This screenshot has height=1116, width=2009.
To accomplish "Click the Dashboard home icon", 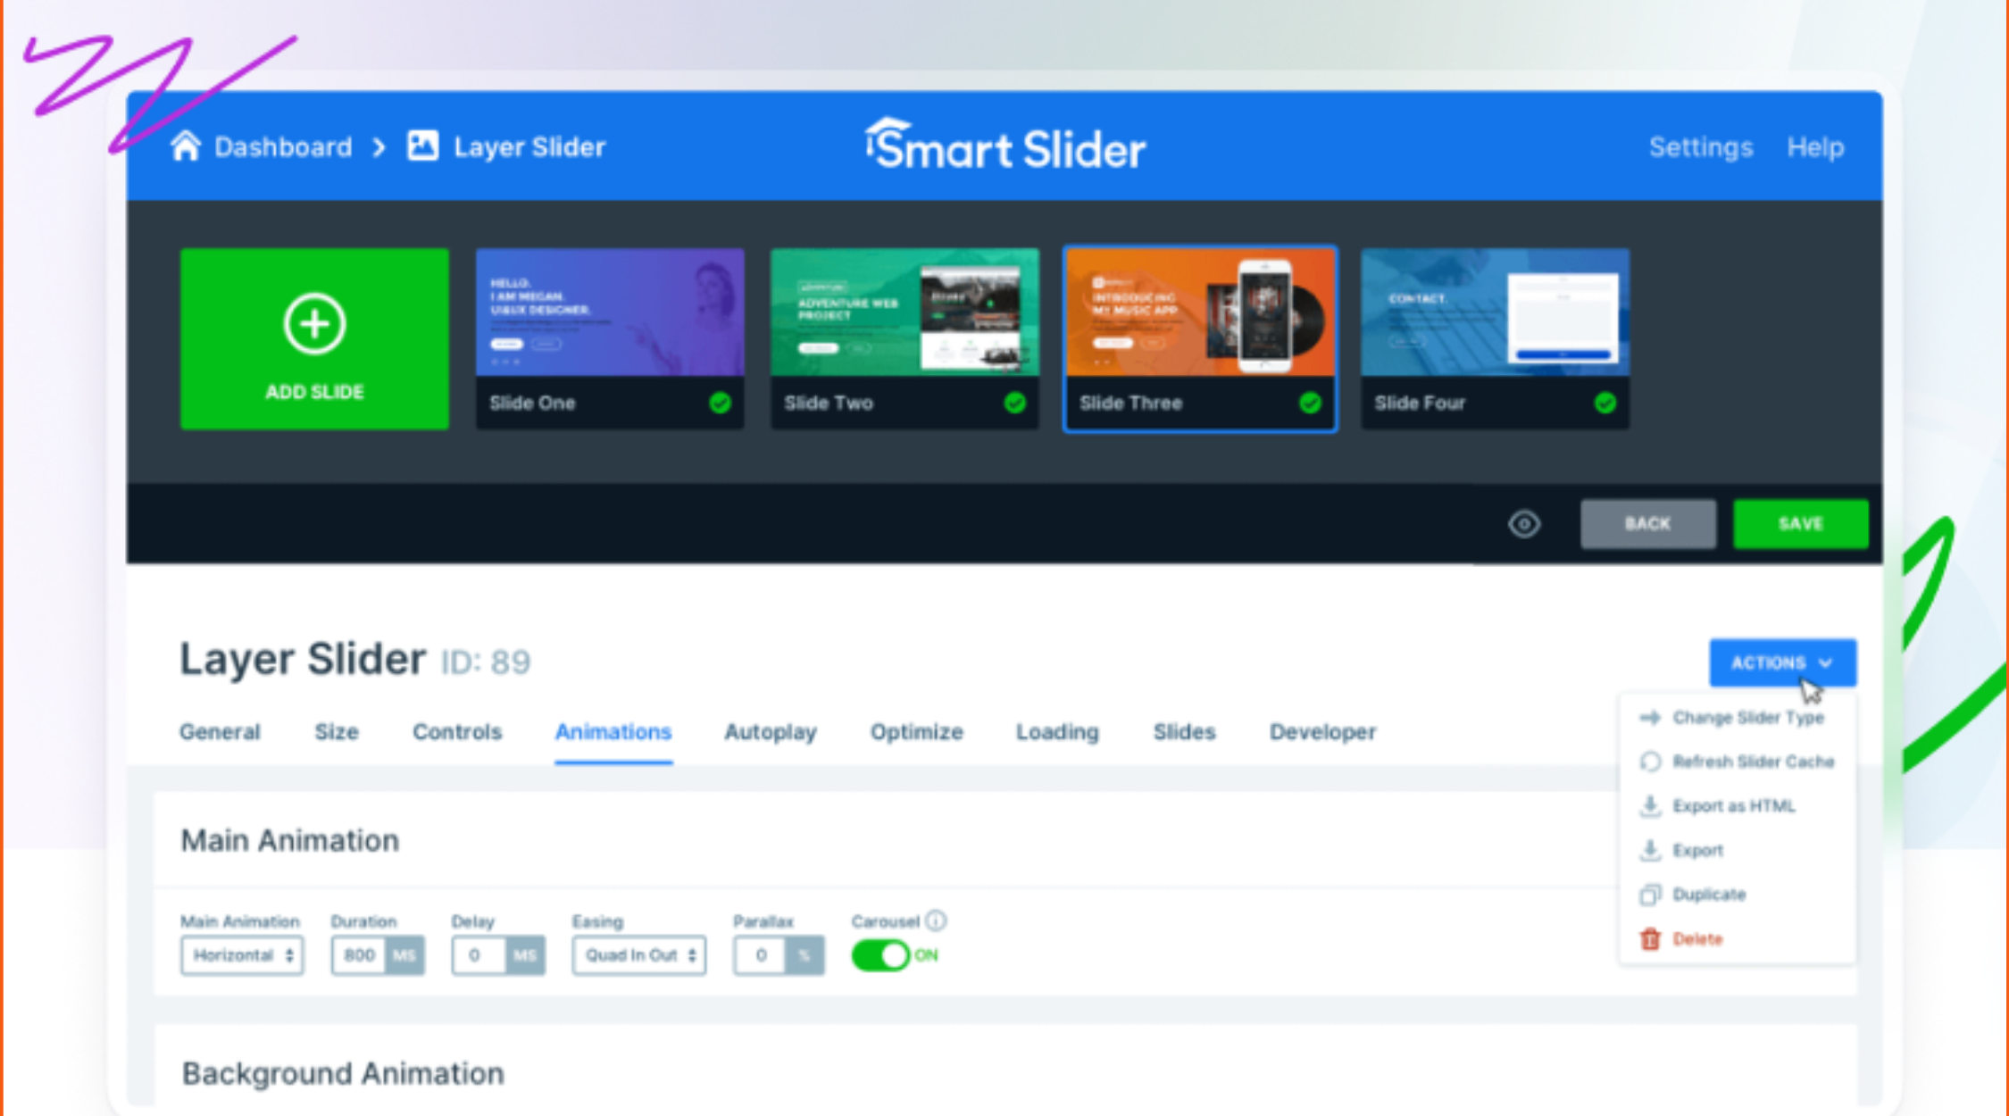I will coord(186,146).
